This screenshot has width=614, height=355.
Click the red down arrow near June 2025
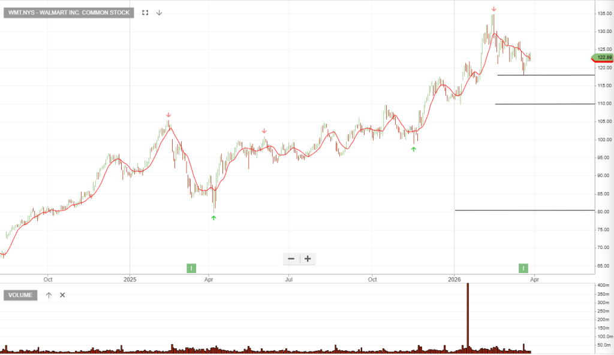click(x=264, y=131)
